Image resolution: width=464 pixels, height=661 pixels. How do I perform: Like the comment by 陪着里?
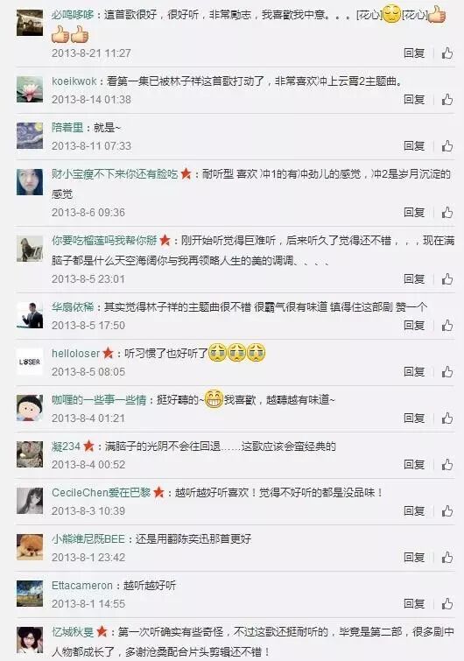tap(446, 146)
